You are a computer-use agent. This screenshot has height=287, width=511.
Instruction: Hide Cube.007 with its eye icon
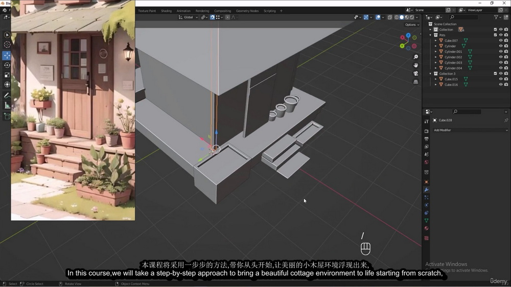501,41
